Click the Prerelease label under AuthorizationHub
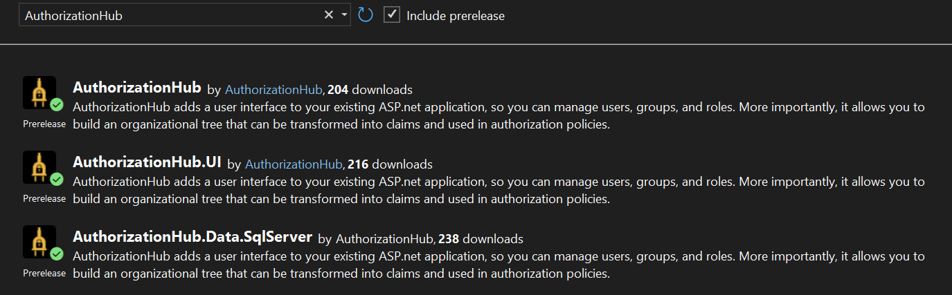Screen dimensions: 952x295 44,124
